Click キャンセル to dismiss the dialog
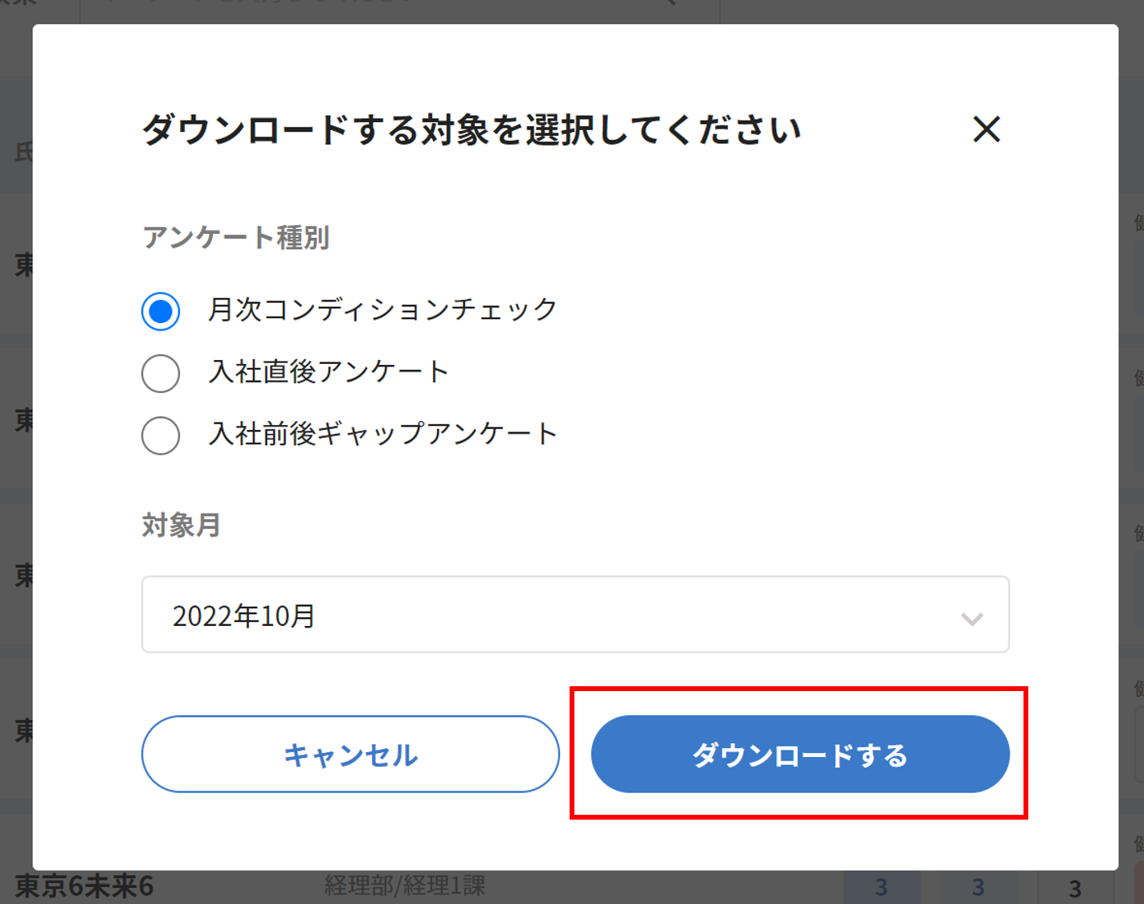1144x904 pixels. [x=350, y=754]
